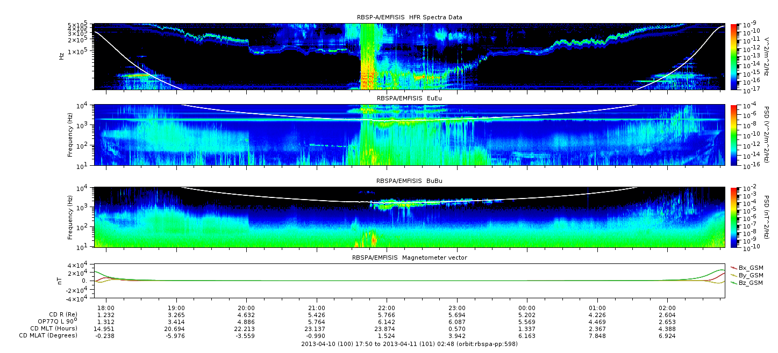Screen dimensions: 778x353
Task: Toggle the Bz_GSM legend entry
Action: pos(750,283)
